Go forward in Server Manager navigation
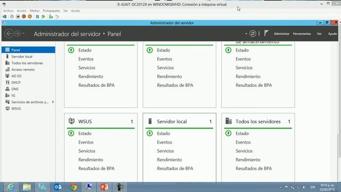 coord(18,34)
